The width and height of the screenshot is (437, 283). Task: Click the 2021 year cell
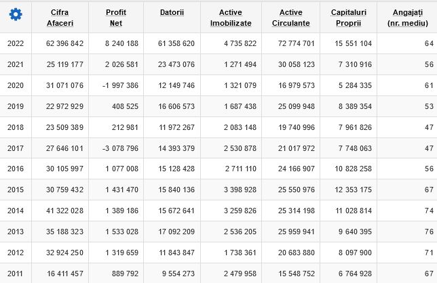[16, 64]
